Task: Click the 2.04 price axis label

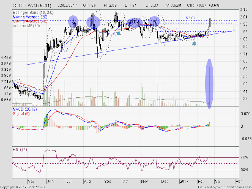Action: (x=244, y=17)
